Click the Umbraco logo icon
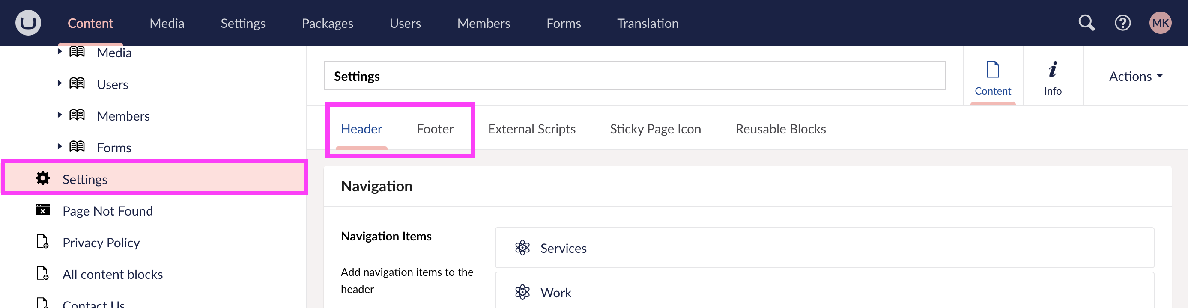The image size is (1188, 308). pyautogui.click(x=28, y=23)
